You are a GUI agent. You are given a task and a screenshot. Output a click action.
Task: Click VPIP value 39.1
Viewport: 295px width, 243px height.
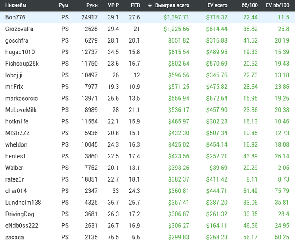pyautogui.click(x=113, y=17)
